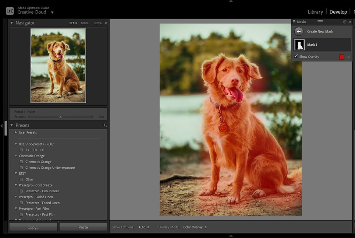The image size is (355, 238).
Task: Select the Mask 1 thumbnail
Action: pyautogui.click(x=299, y=45)
